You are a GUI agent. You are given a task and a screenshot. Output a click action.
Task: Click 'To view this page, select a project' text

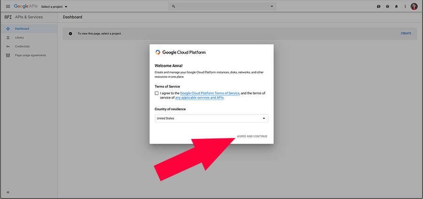coord(100,34)
